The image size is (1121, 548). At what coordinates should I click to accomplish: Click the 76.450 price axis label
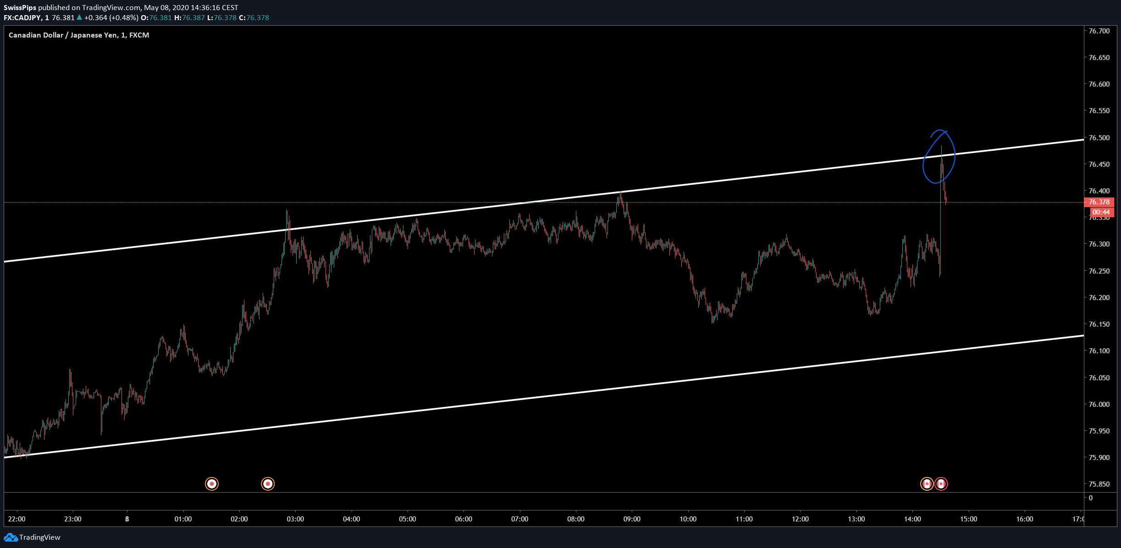pyautogui.click(x=1099, y=164)
